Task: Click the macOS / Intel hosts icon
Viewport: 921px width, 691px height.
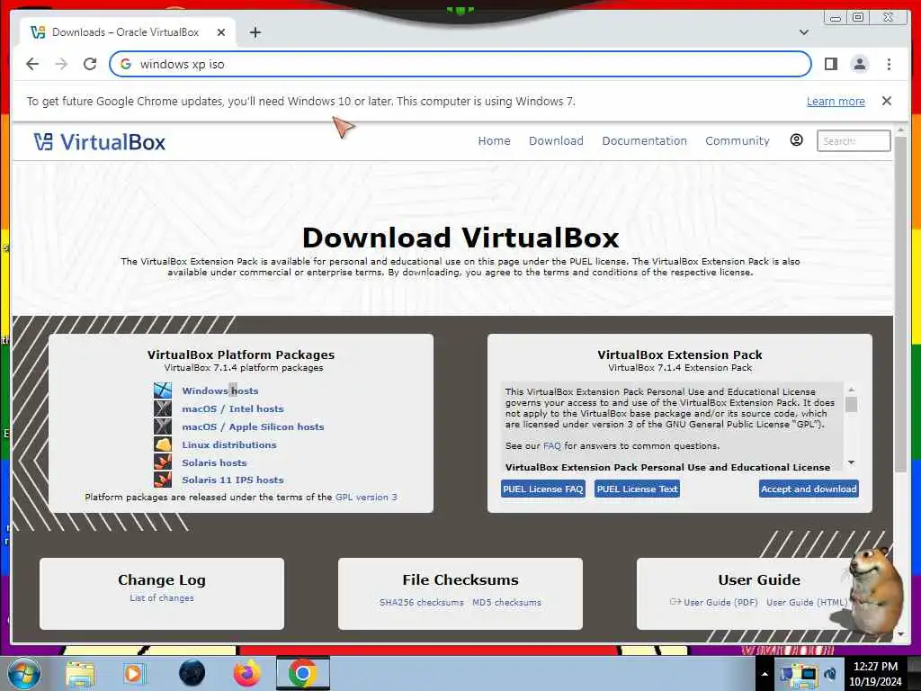Action: (x=163, y=408)
